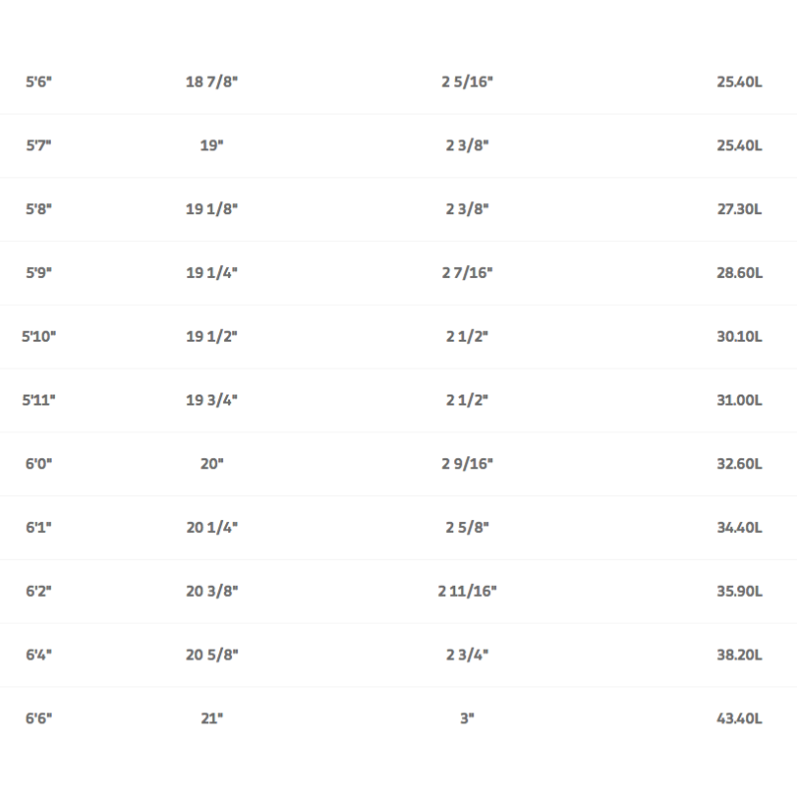Select the 6'4" length entry

pyautogui.click(x=38, y=656)
